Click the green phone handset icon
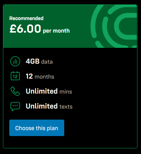The width and height of the screenshot is (141, 154). 15,91
